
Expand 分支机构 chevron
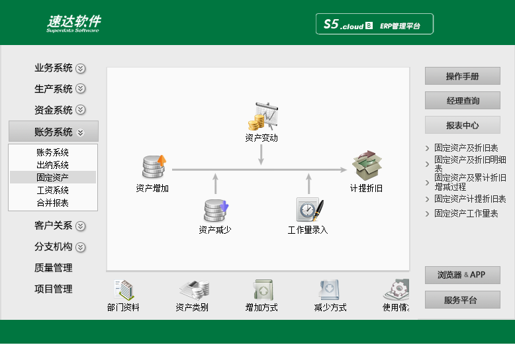(x=81, y=247)
